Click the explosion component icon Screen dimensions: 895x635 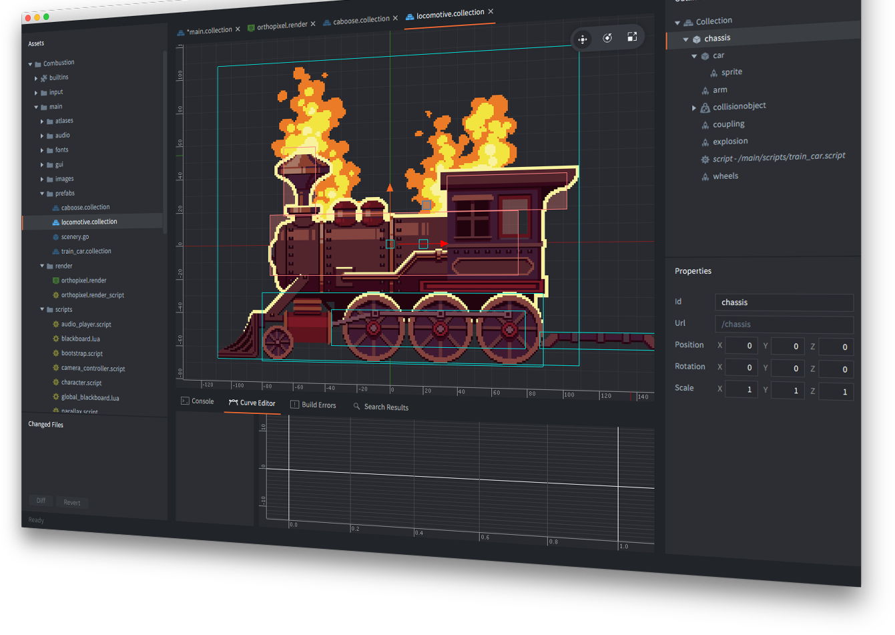(705, 142)
